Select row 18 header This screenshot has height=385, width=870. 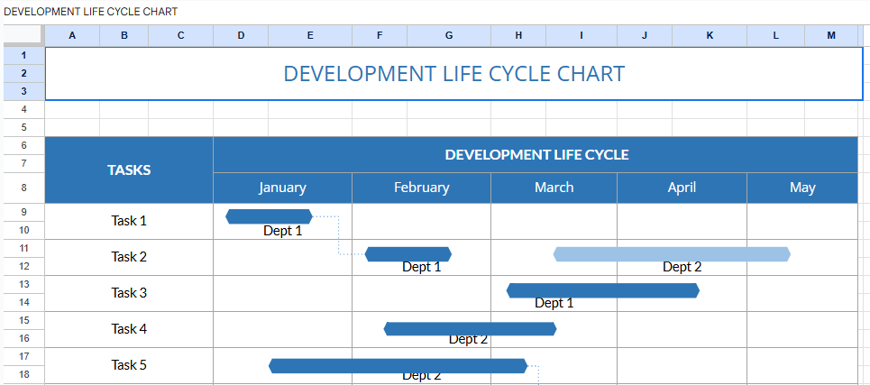(x=23, y=374)
